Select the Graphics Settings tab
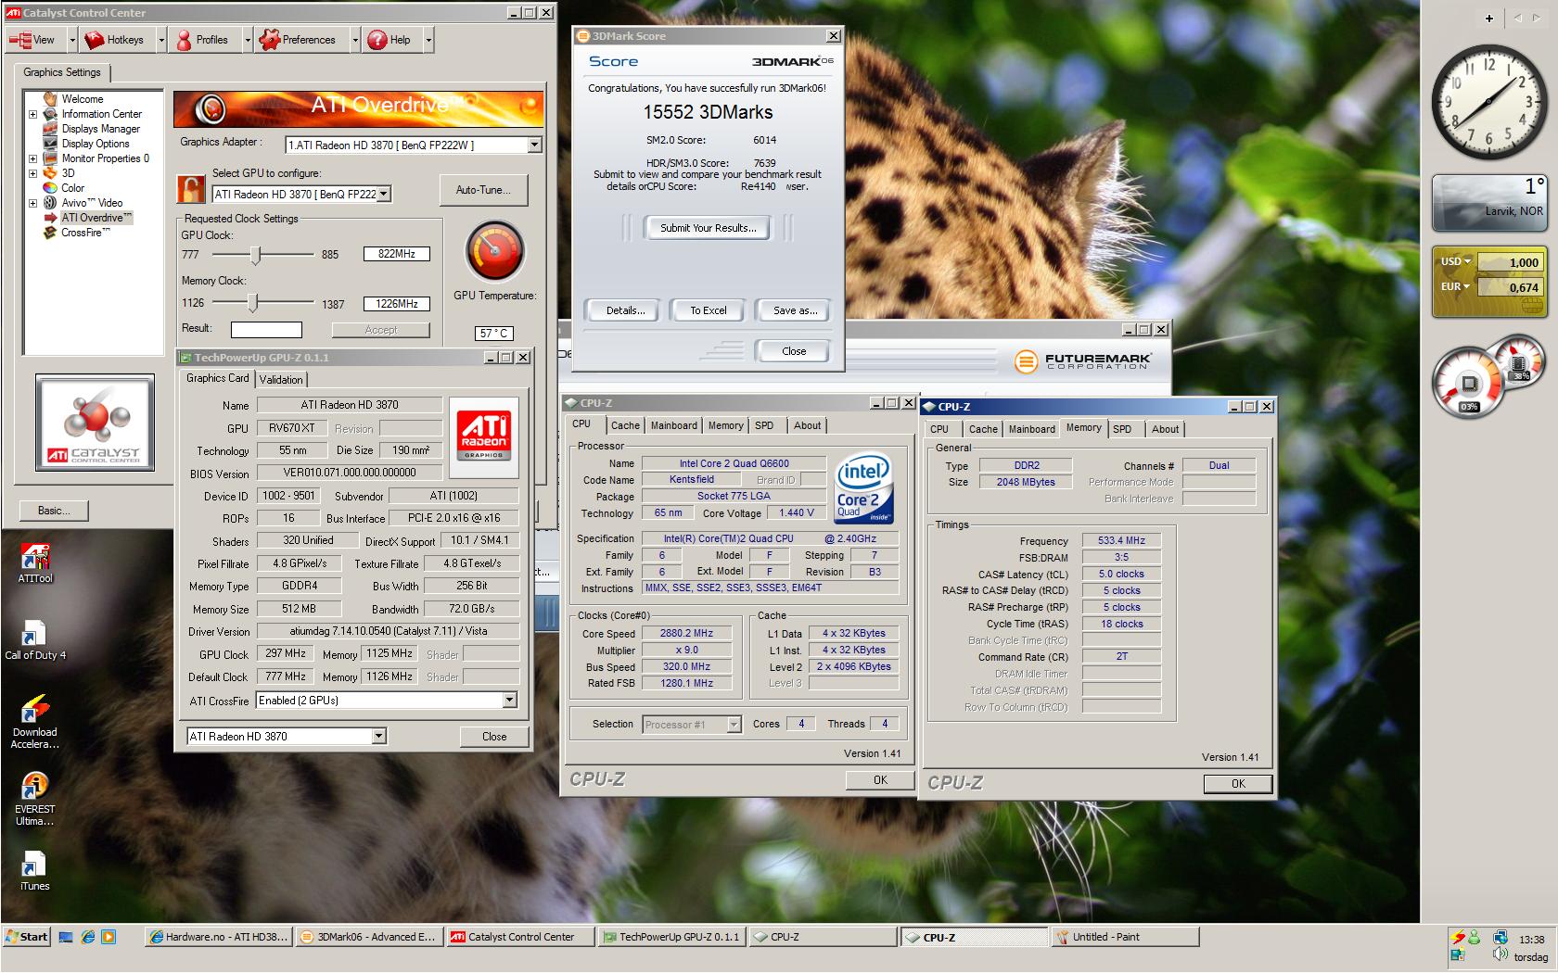The width and height of the screenshot is (1558, 973). (62, 72)
